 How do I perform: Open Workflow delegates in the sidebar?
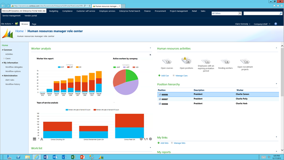point(14,67)
